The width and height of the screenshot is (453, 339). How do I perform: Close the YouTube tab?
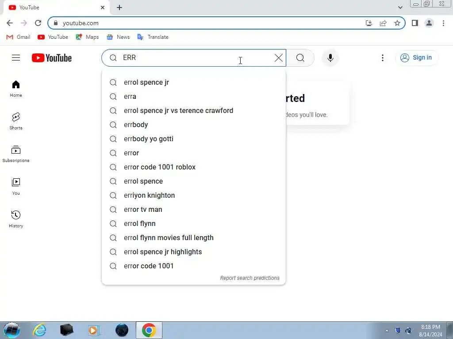pos(103,8)
